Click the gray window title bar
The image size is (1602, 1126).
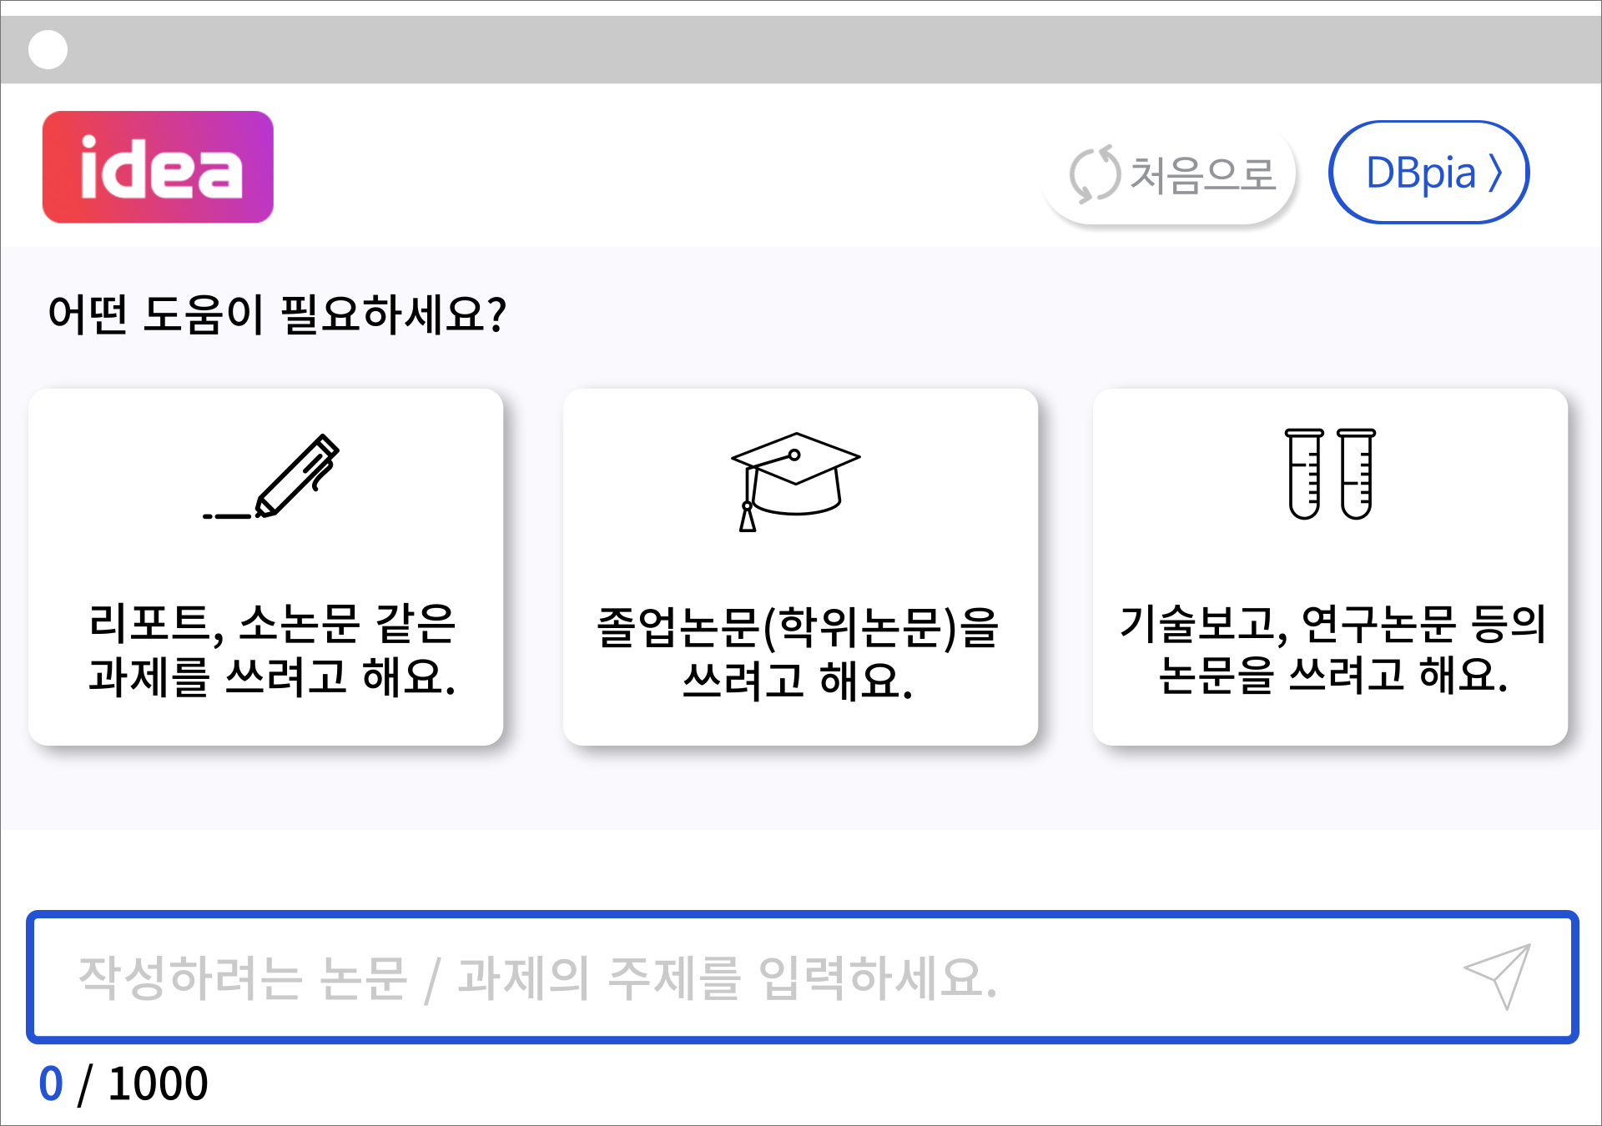pyautogui.click(x=801, y=50)
